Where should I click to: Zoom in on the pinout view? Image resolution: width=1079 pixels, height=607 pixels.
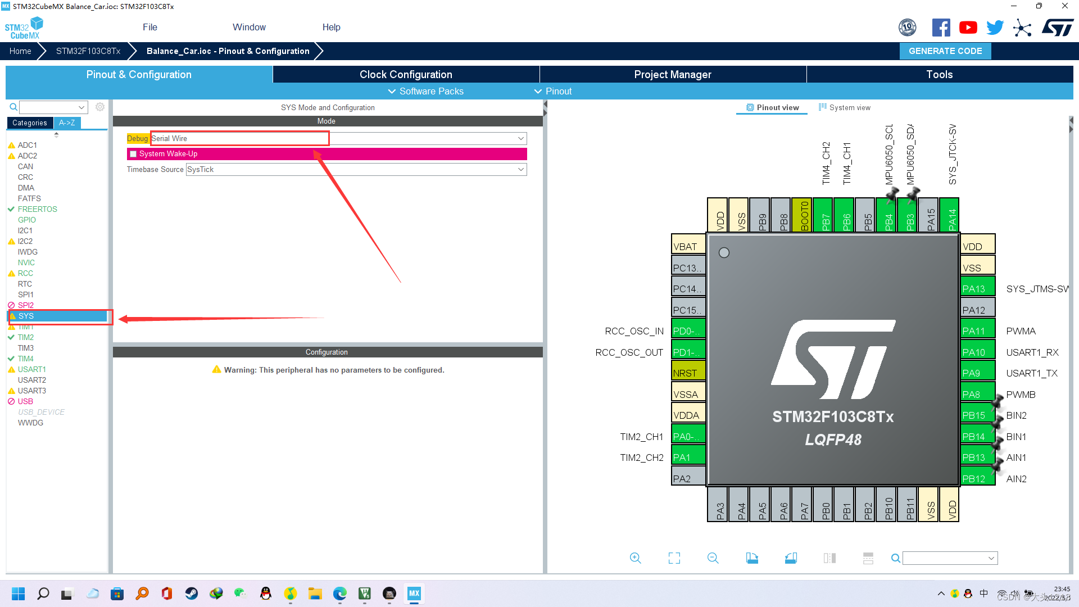pyautogui.click(x=635, y=558)
